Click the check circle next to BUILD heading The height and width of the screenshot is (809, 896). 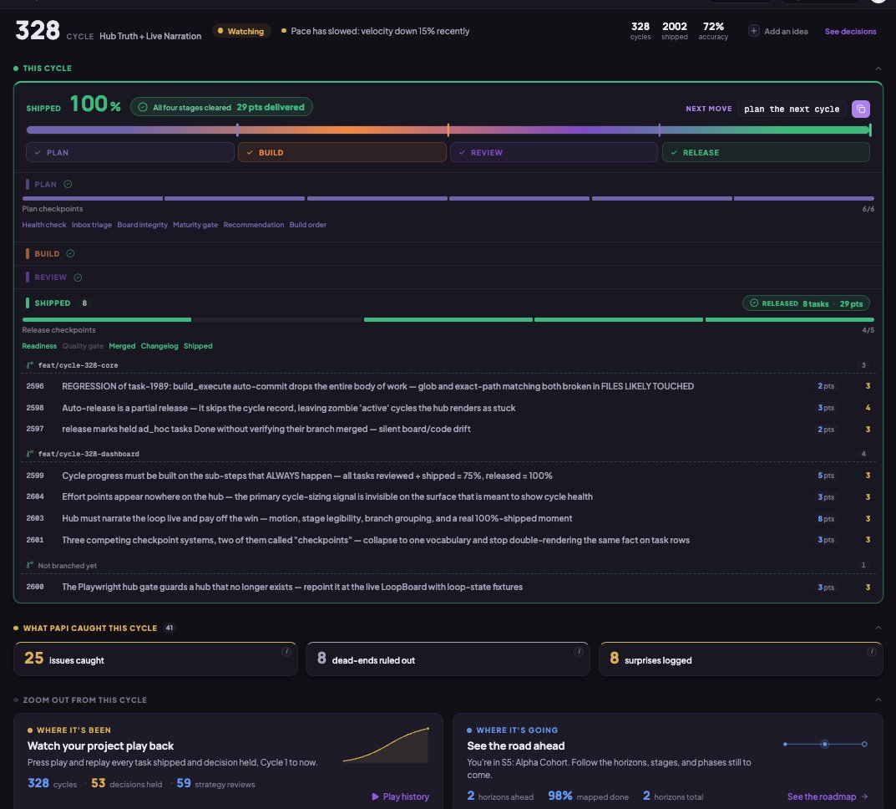[70, 253]
